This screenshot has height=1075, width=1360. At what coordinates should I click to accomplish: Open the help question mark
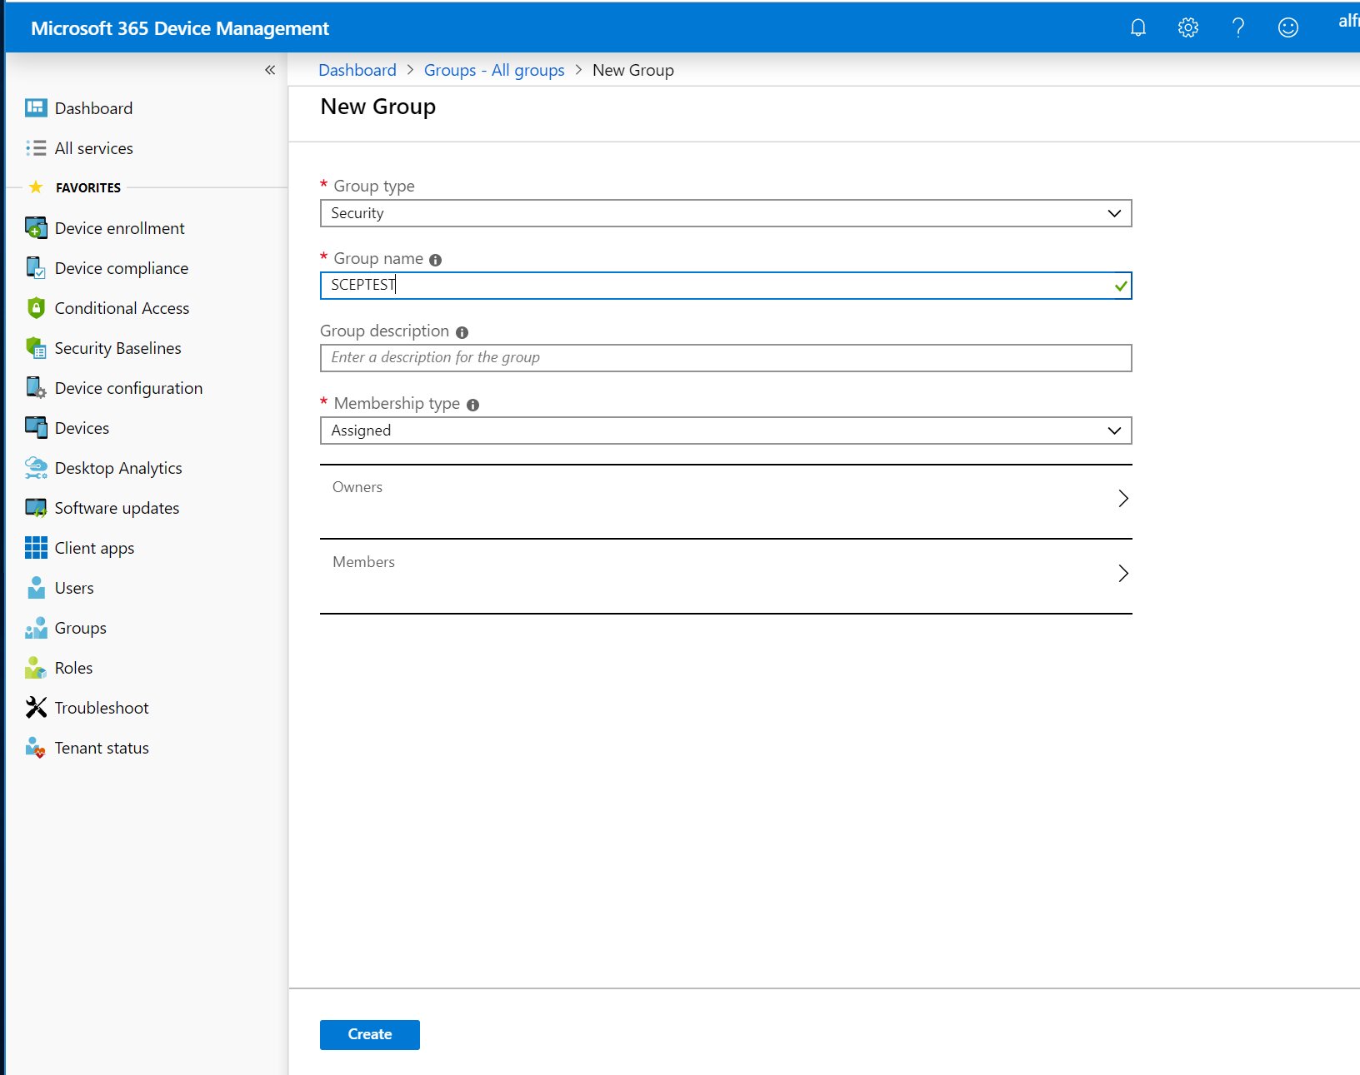[1237, 27]
